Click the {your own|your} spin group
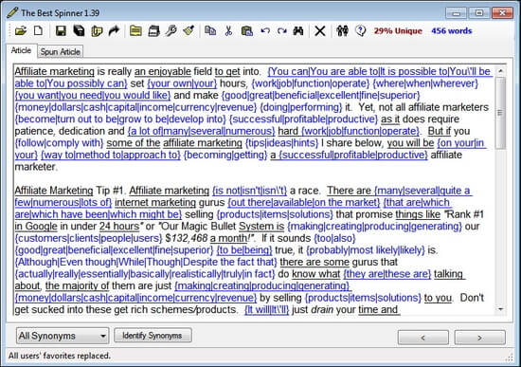This screenshot has height=367, width=521. (x=182, y=83)
